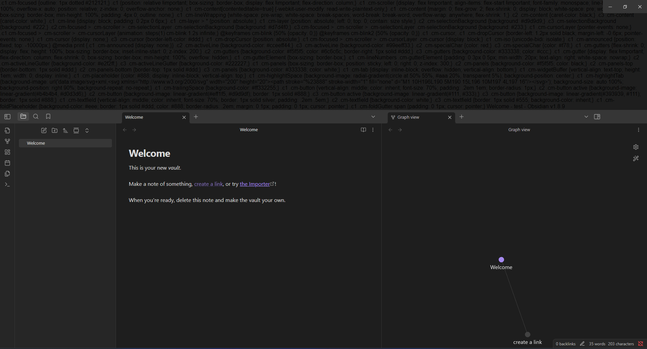Select the 'create a link' node in the graph
This screenshot has width=647, height=349.
point(528,335)
